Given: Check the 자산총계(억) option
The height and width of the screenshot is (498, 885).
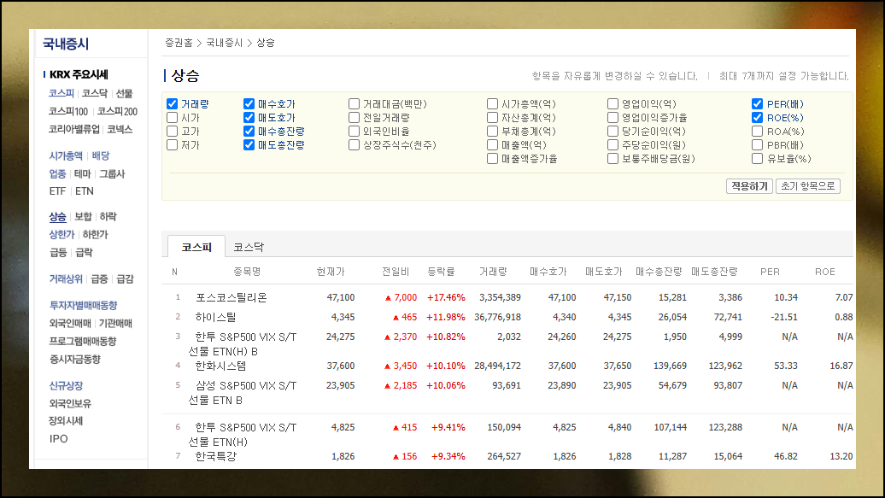Looking at the screenshot, I should point(492,117).
